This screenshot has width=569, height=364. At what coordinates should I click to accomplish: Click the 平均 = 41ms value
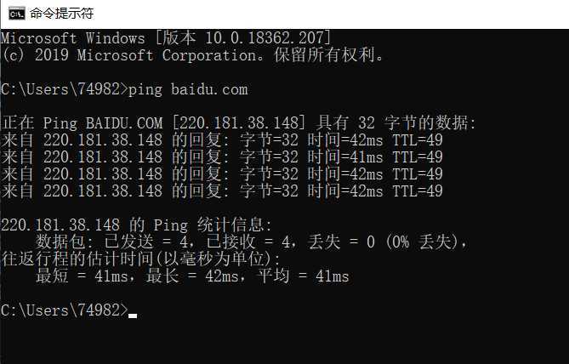[303, 276]
